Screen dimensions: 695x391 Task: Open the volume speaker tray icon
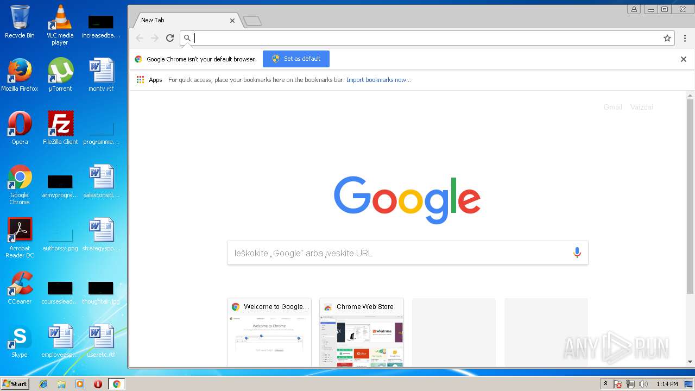[x=643, y=384]
